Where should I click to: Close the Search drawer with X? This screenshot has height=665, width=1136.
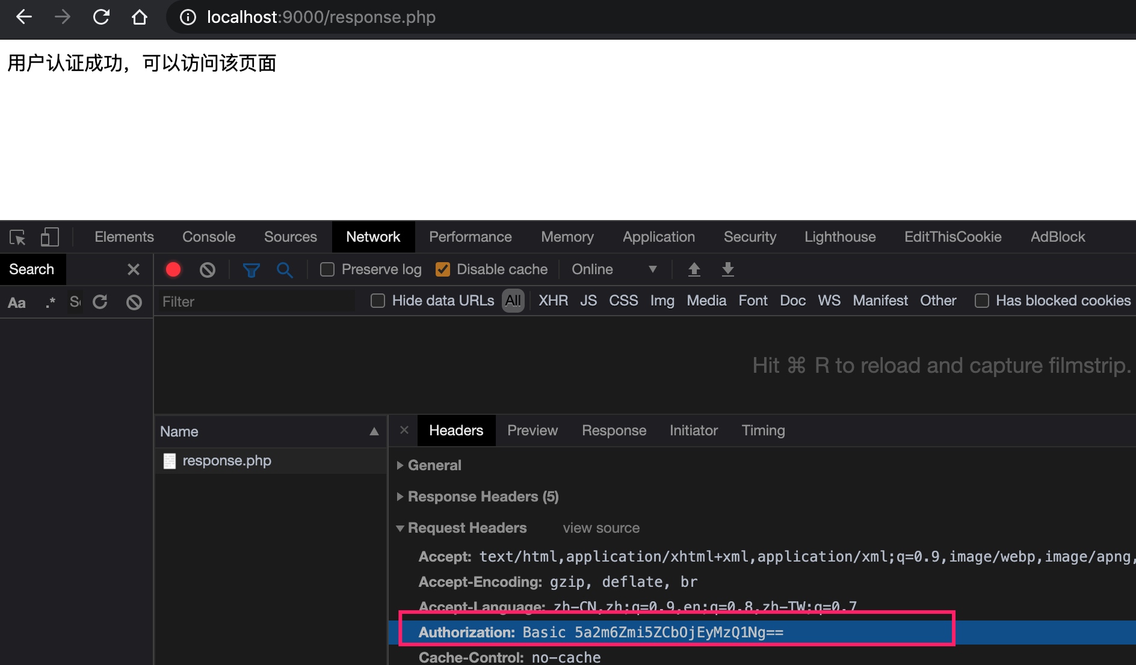(134, 269)
